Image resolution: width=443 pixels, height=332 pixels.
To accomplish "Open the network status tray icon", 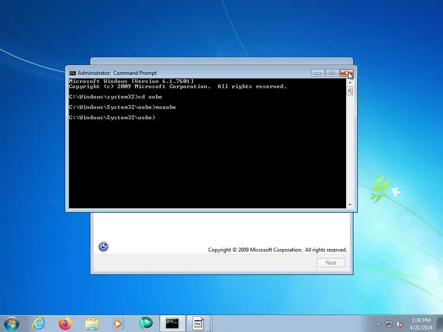I will click(389, 324).
